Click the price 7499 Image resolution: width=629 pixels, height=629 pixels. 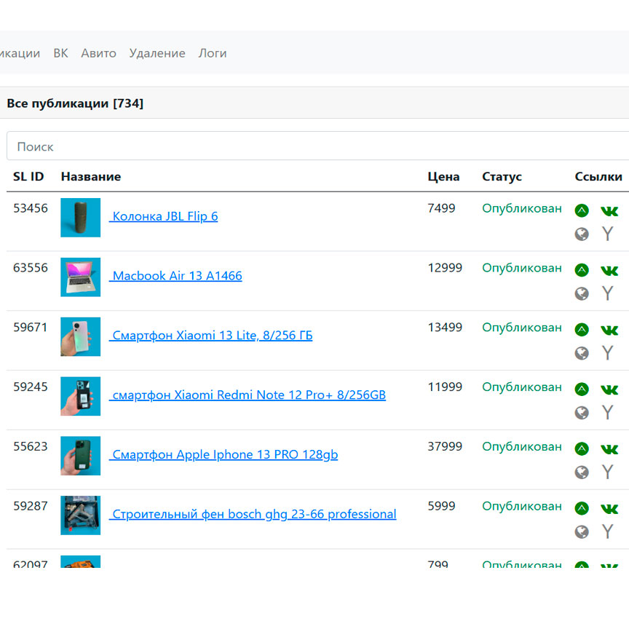click(442, 208)
